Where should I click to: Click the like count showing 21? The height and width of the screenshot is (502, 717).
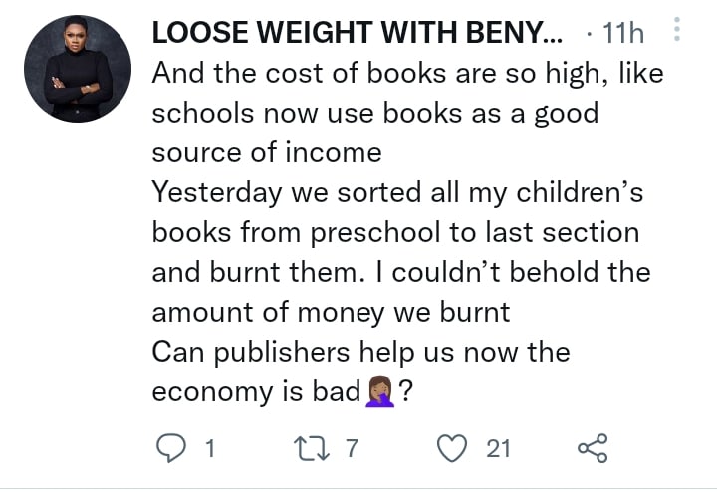pos(498,449)
